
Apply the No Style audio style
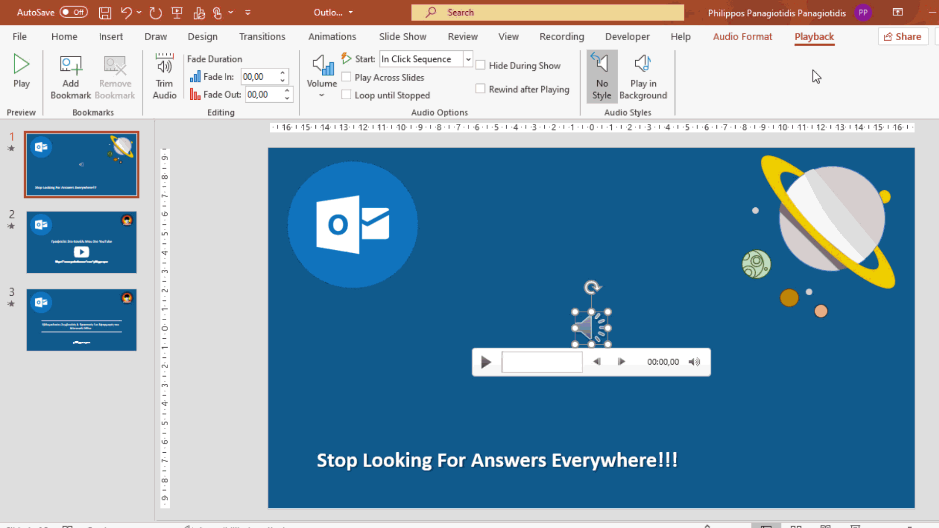tap(602, 76)
